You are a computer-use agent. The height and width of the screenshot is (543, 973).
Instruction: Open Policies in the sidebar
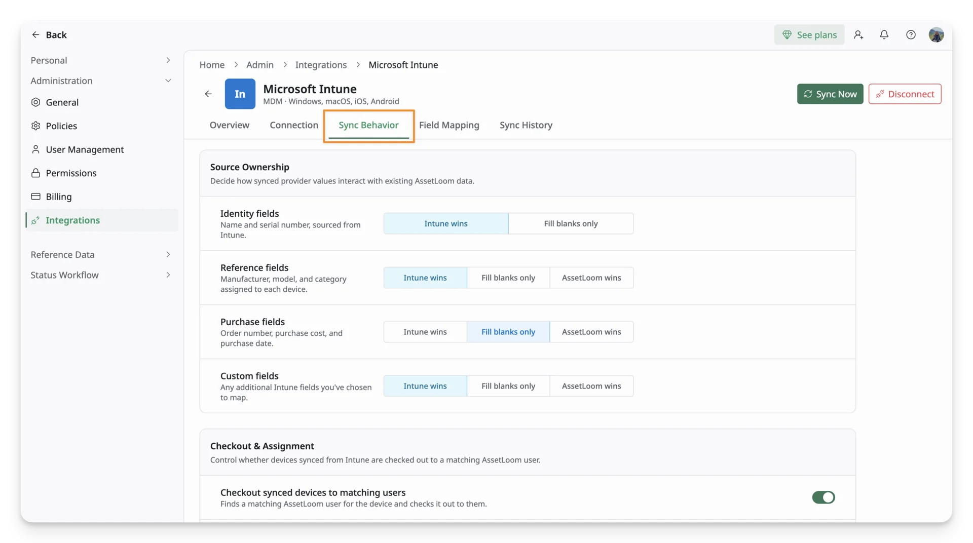101,126
